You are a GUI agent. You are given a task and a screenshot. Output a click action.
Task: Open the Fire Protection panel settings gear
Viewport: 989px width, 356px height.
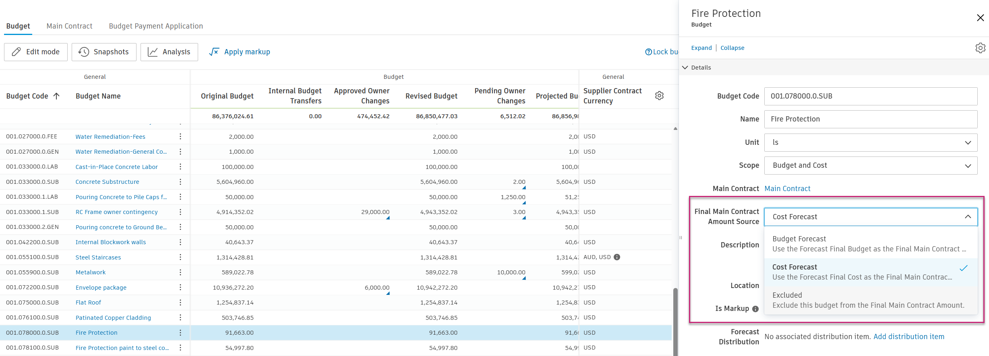(x=980, y=48)
